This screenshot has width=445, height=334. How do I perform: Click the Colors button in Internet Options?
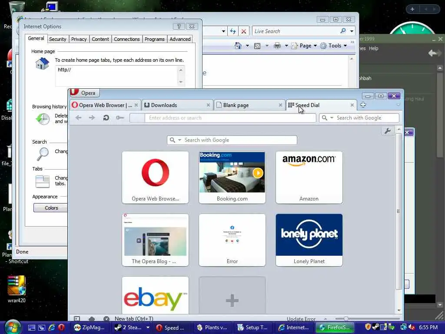point(51,208)
